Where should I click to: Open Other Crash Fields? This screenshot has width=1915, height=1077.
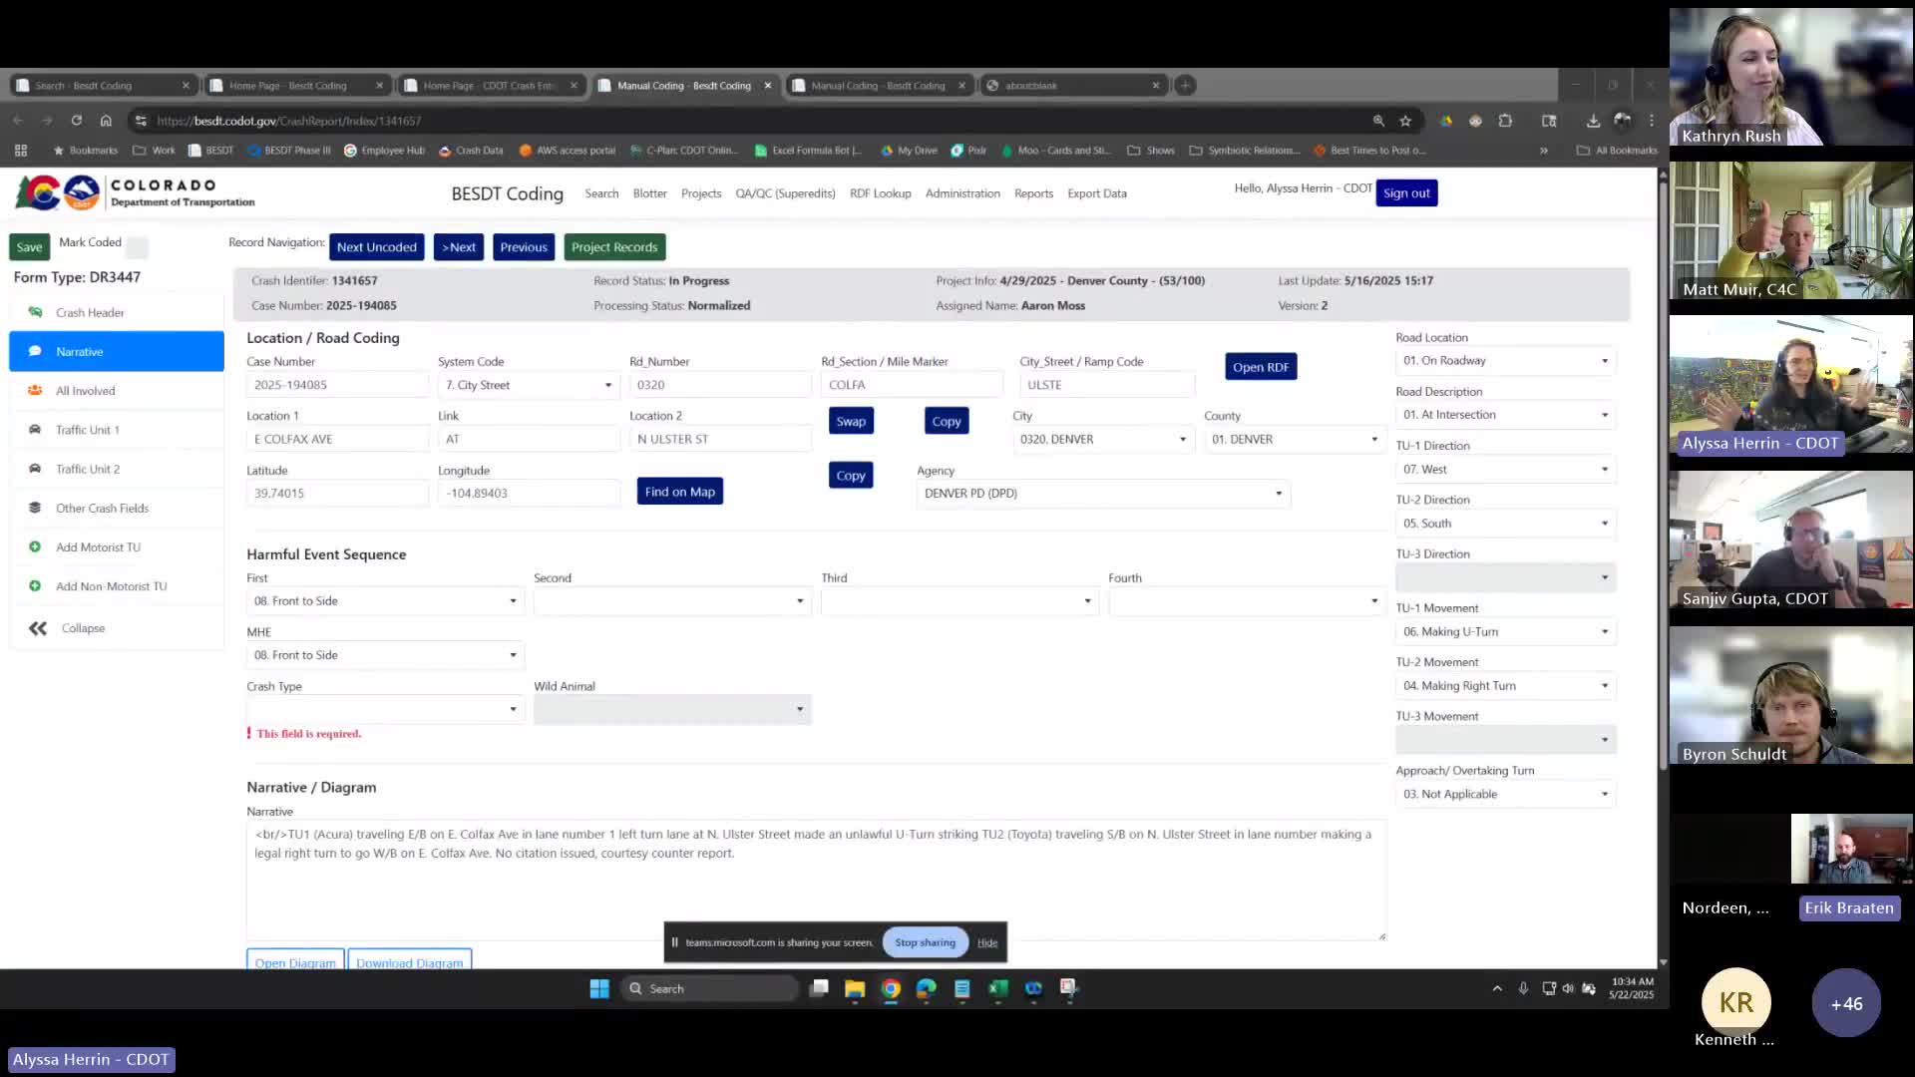102,508
